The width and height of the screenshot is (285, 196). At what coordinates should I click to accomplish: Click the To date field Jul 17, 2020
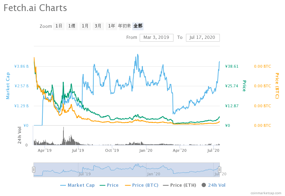click(203, 38)
